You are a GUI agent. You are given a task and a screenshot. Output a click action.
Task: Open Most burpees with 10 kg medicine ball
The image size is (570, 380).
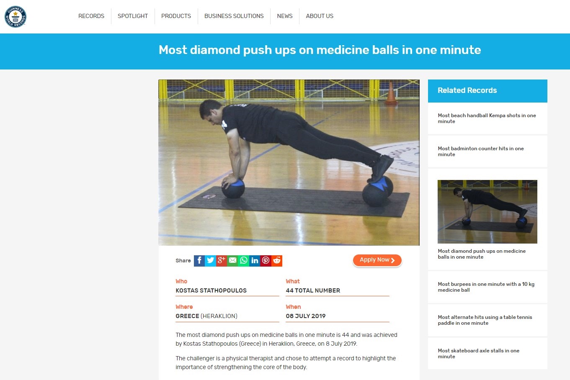486,287
